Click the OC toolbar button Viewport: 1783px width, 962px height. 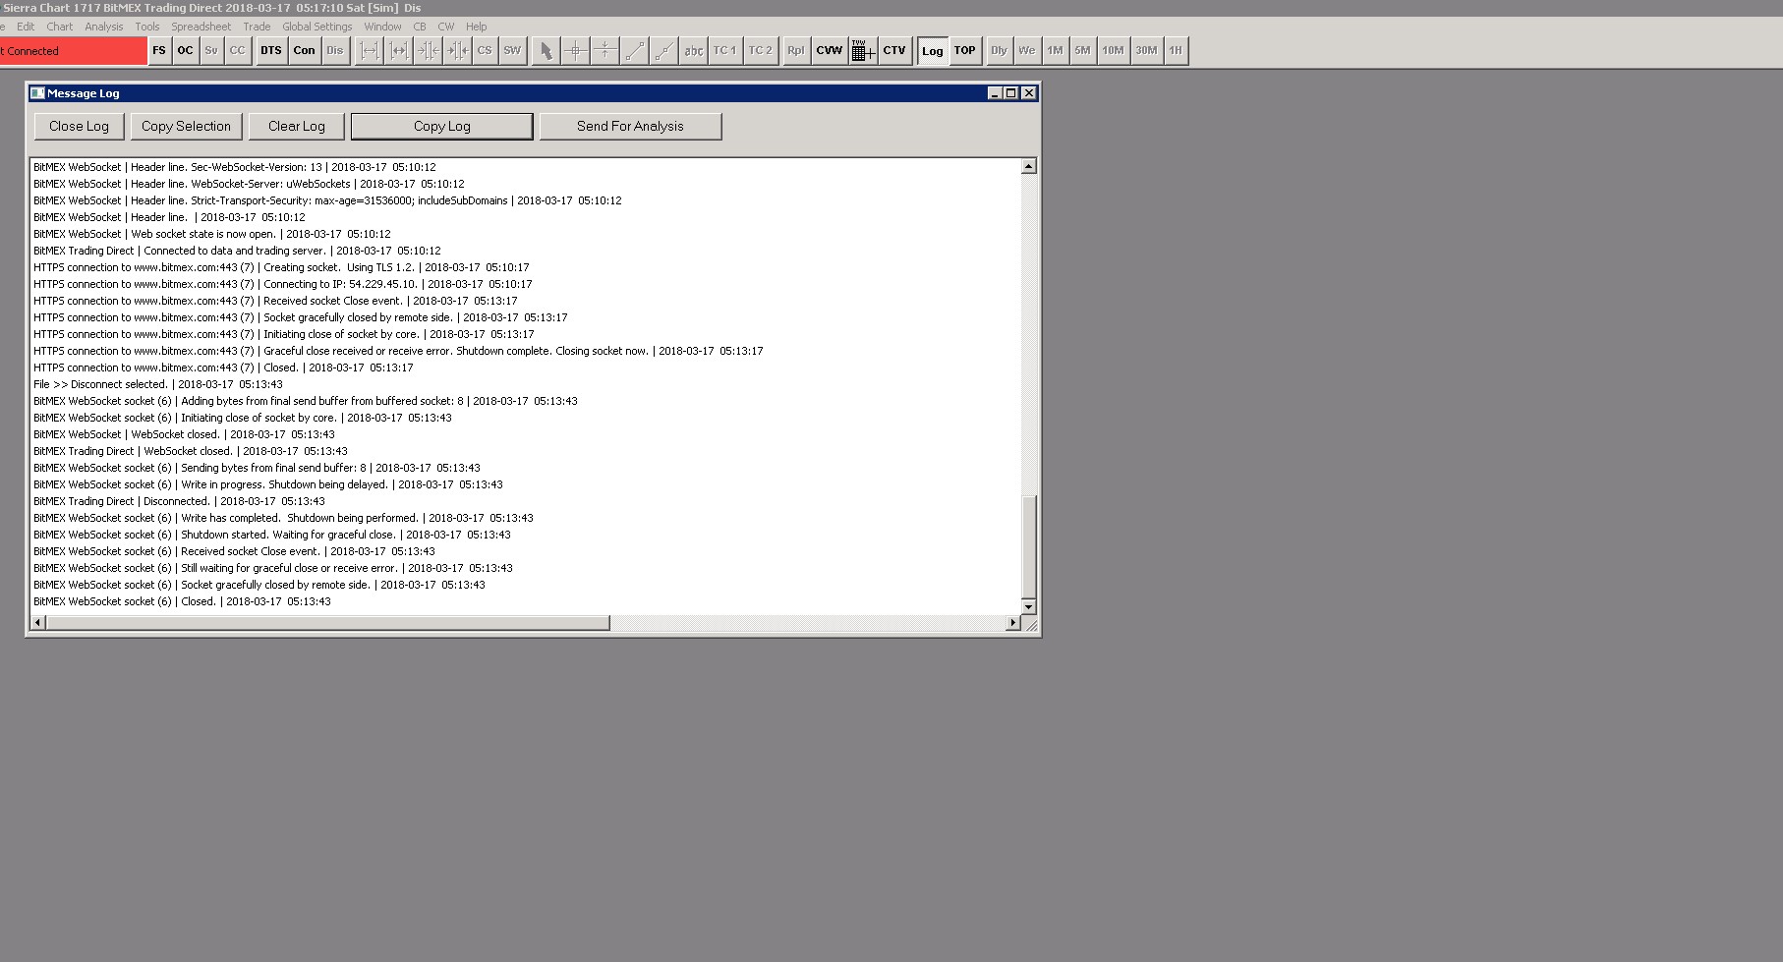(x=185, y=51)
